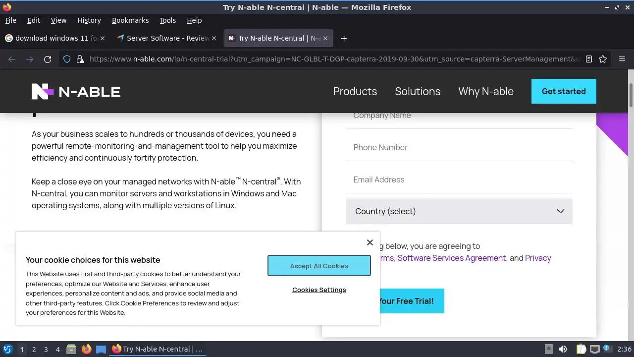
Task: Dismiss the cookie banner with X
Action: (370, 242)
